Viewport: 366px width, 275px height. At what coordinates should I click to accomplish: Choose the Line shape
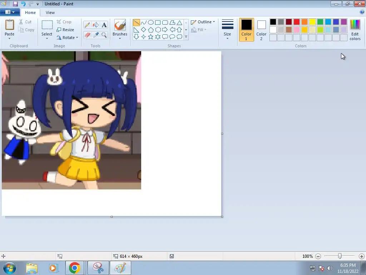tap(136, 23)
